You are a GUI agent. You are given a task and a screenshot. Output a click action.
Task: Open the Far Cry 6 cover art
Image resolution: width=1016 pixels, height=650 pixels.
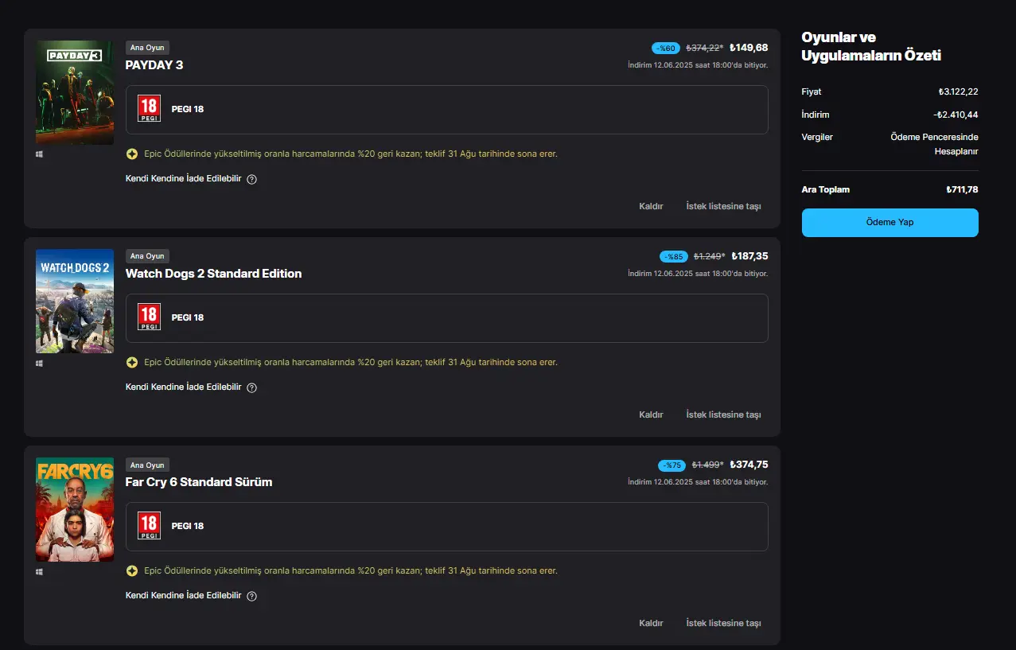(75, 509)
